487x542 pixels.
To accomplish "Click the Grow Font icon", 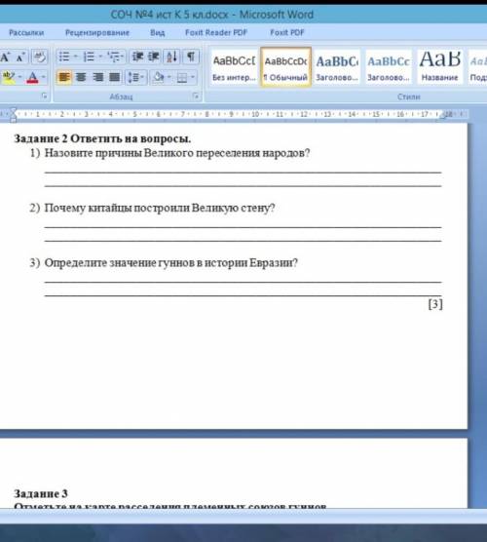I will 5,58.
